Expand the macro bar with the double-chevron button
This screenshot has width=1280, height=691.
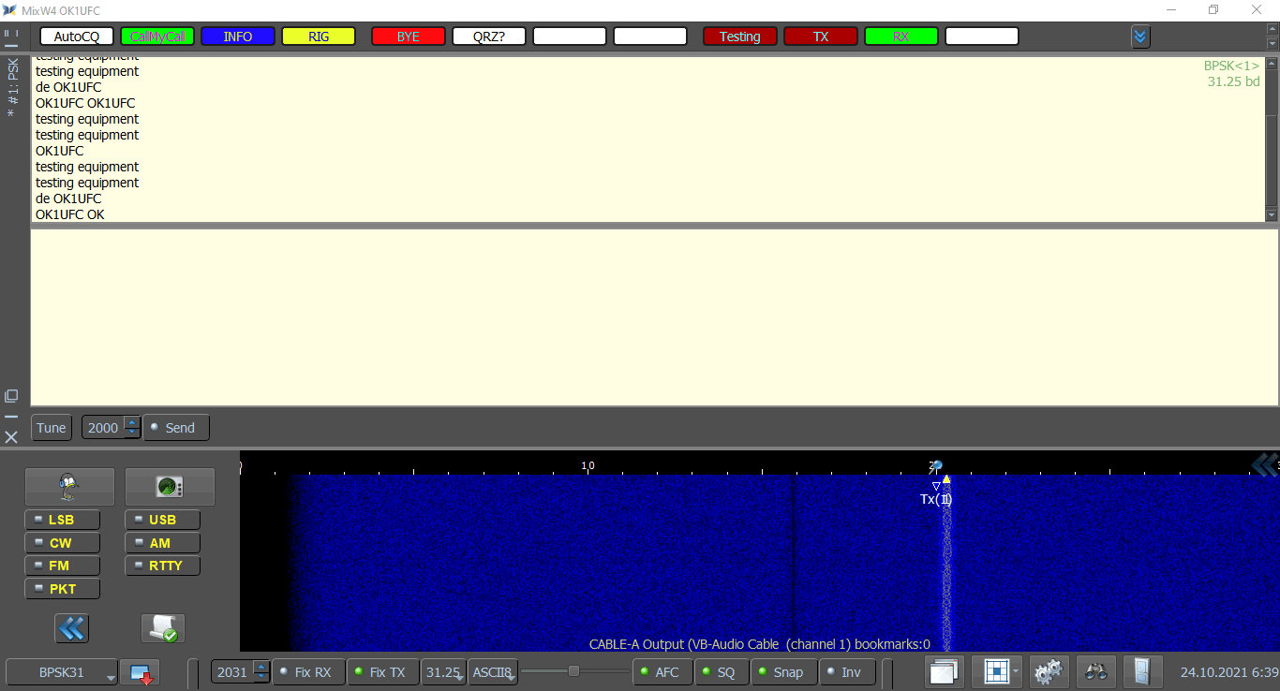click(x=1140, y=37)
